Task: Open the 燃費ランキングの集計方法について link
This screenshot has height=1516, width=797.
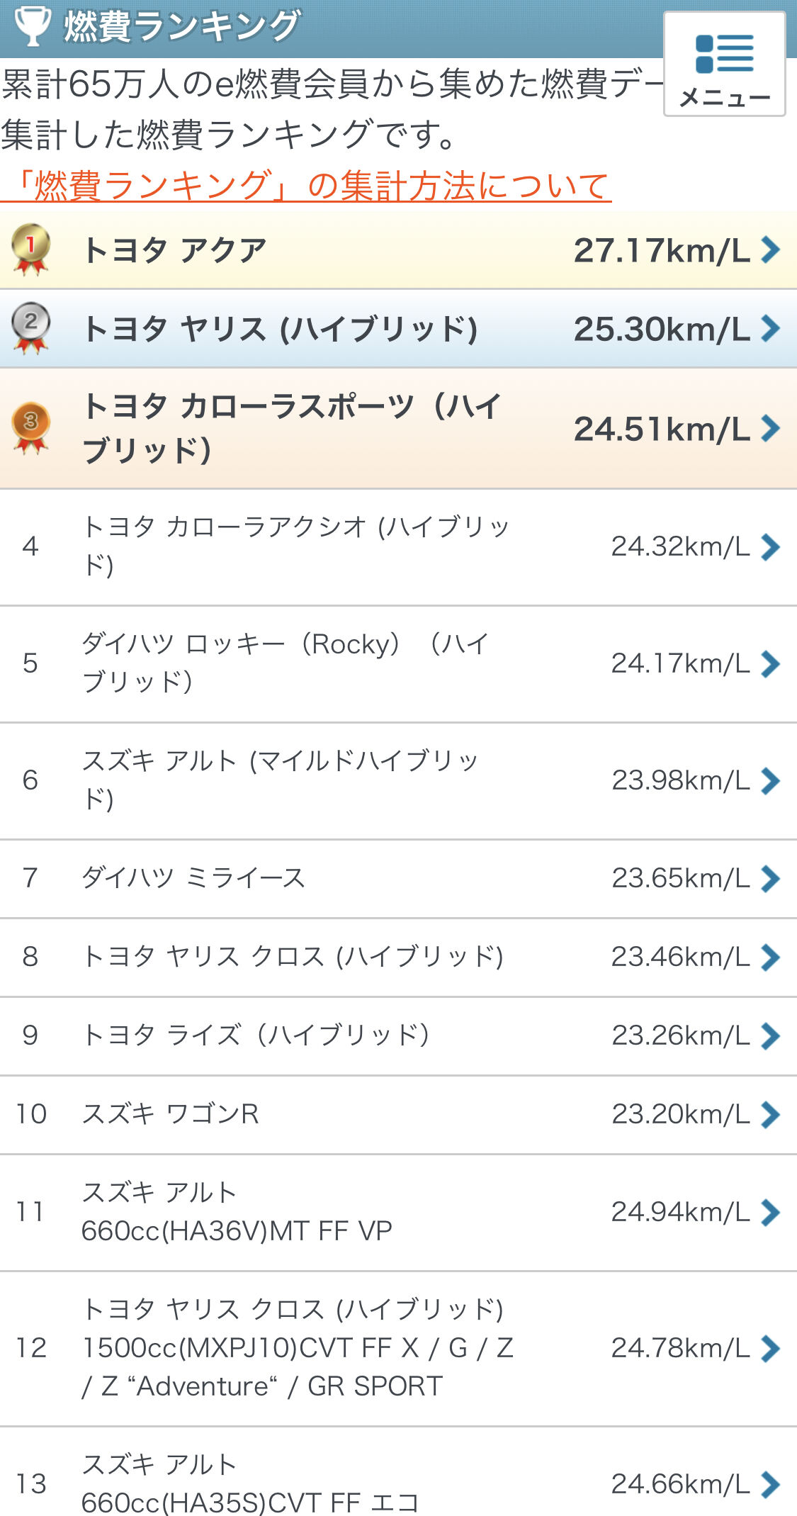Action: [x=306, y=186]
